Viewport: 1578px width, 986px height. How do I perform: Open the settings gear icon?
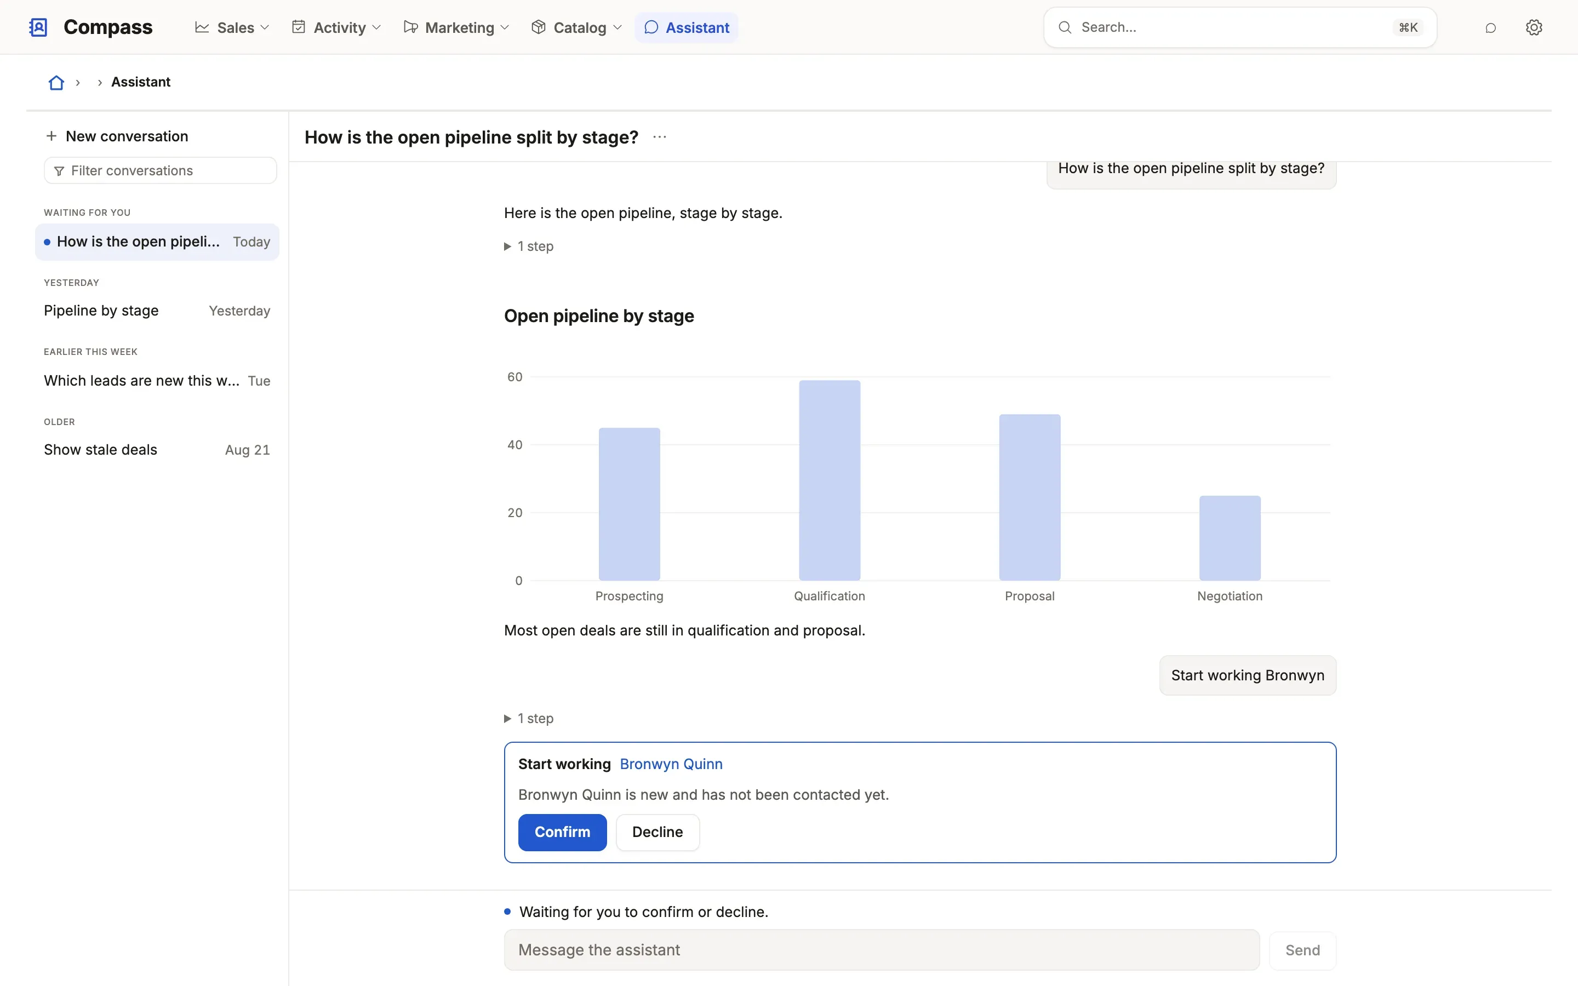(x=1534, y=27)
